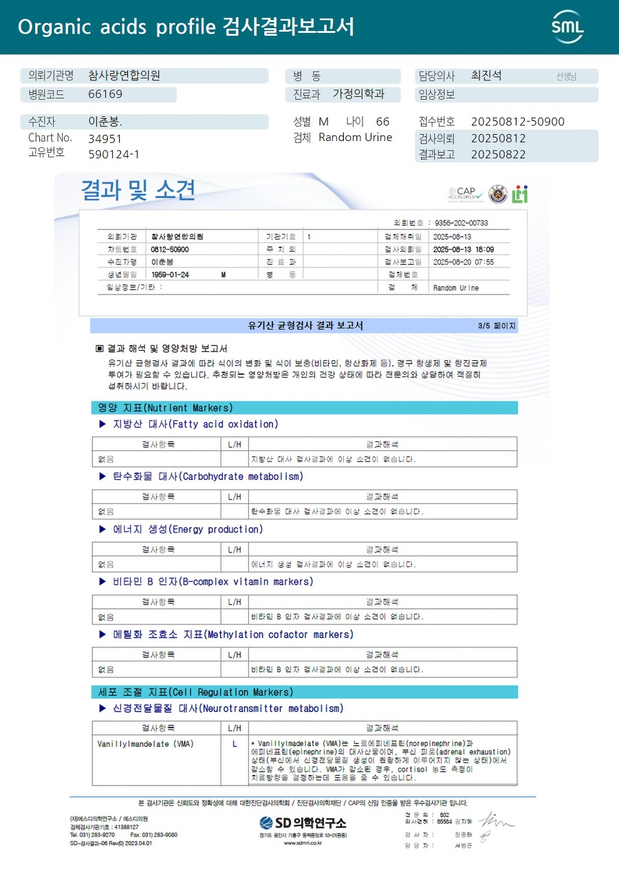The height and width of the screenshot is (874, 619).
Task: Click the 결과 해석 및 영양처방 보고서 heading
Action: coord(167,349)
